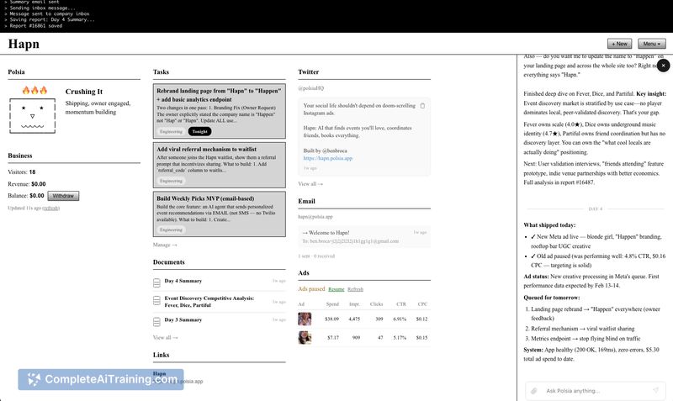Screen dimensions: 673x401
Task: Click the @polsiaHQ Twitter handle
Action: 311,88
